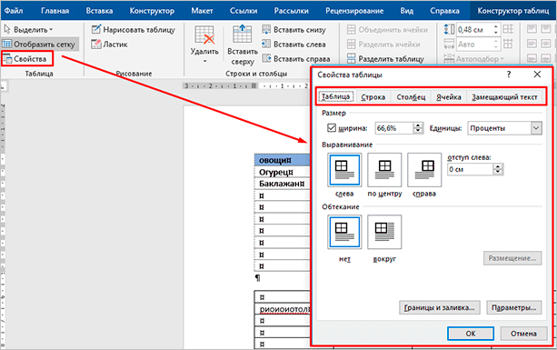The image size is (557, 350).
Task: Switch to the Вид ribbon tab
Action: point(407,11)
